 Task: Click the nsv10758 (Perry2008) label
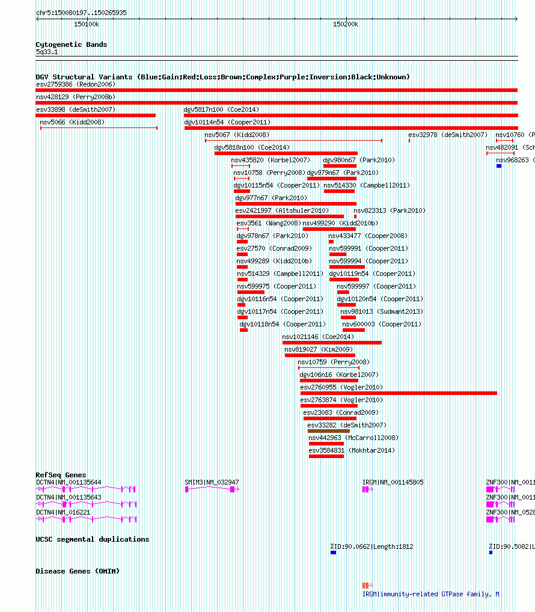click(269, 173)
